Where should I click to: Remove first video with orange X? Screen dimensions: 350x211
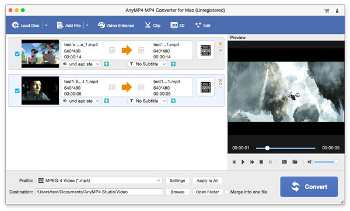pos(220,44)
